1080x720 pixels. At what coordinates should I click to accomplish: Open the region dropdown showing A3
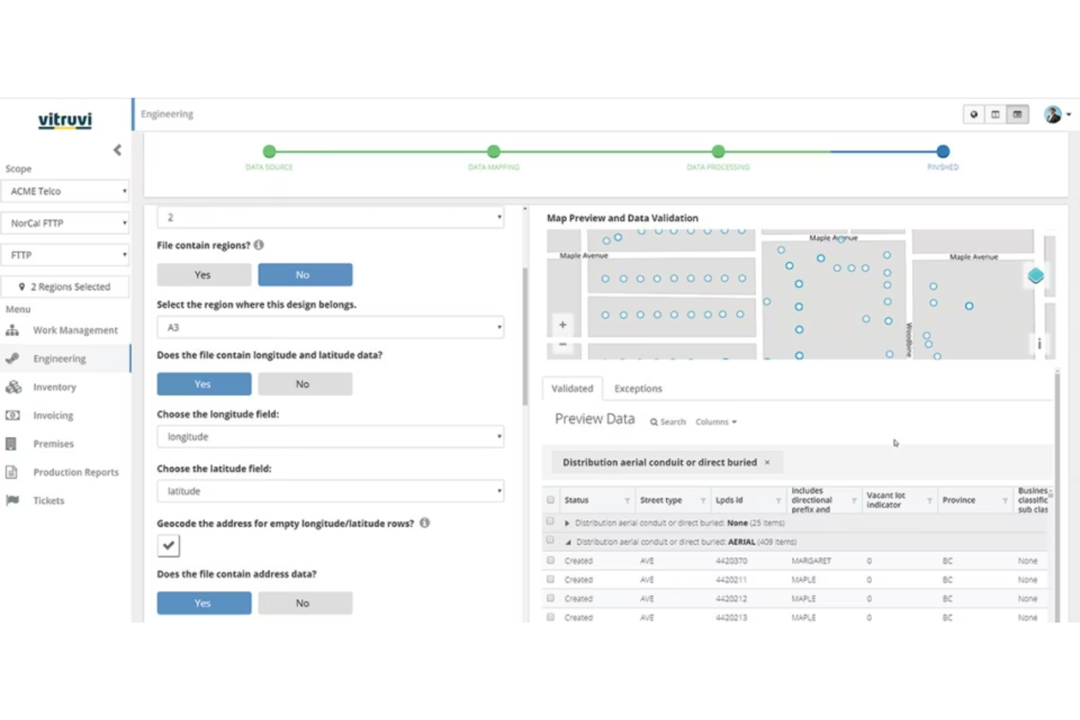tap(330, 327)
